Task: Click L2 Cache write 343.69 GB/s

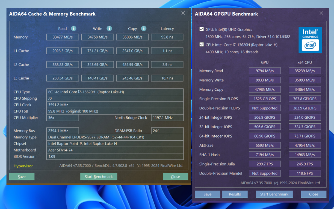Action: pos(97,64)
